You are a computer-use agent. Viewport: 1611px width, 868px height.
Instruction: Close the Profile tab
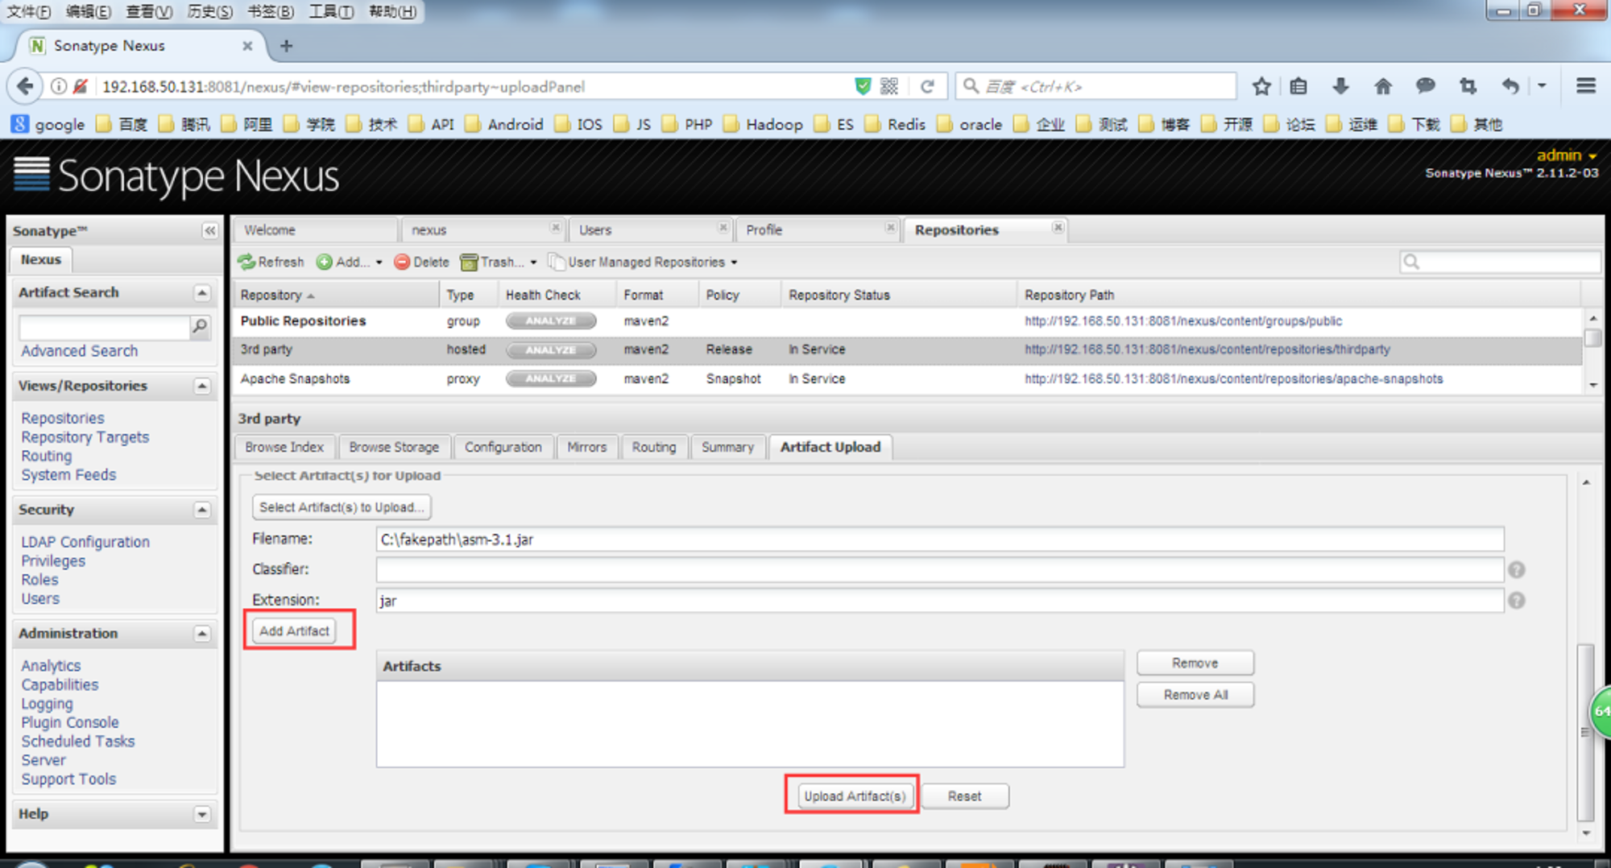click(x=890, y=228)
